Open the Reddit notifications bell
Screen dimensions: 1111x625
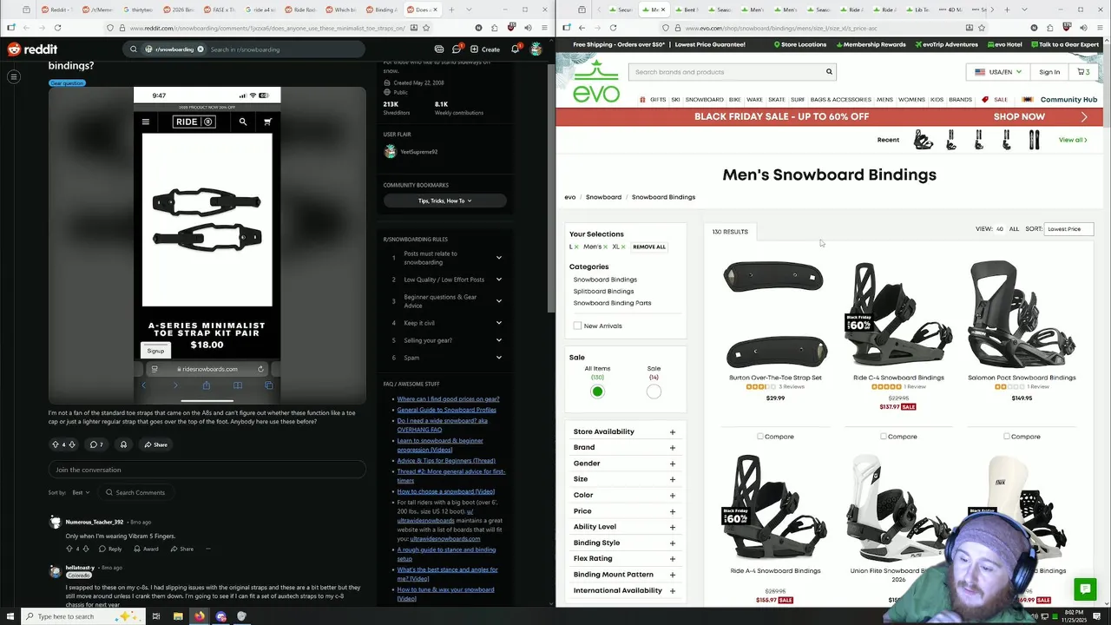point(515,49)
